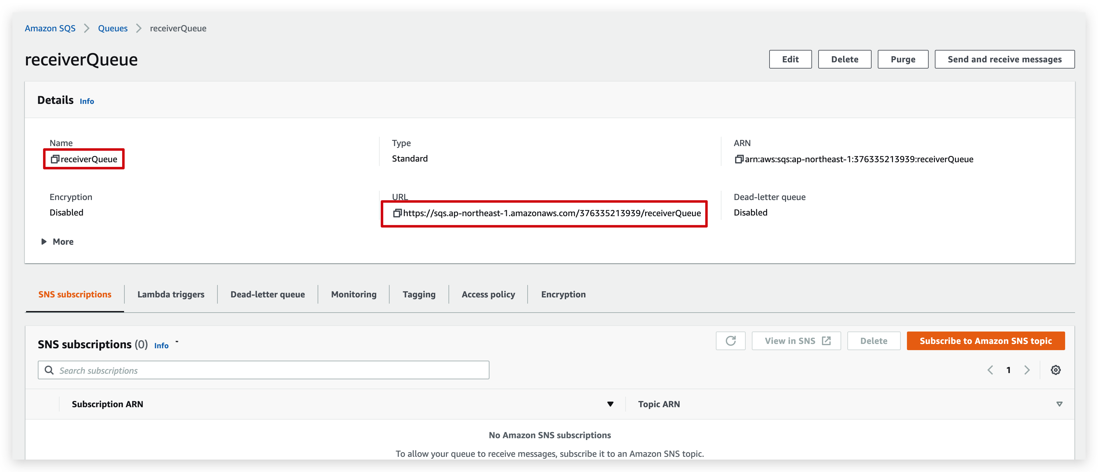Click Subscribe to Amazon SNS topic

985,341
